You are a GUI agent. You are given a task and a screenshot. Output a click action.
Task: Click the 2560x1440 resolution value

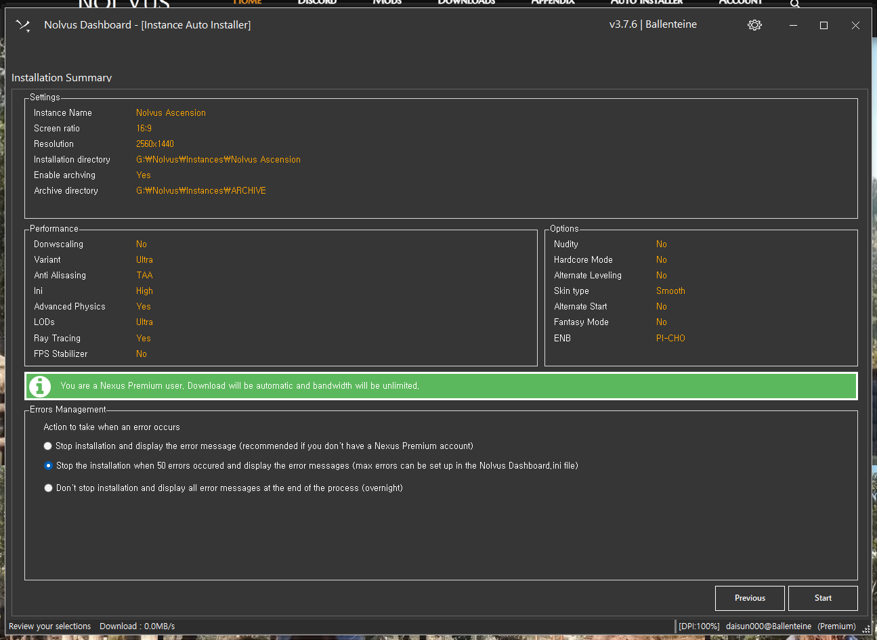(x=155, y=144)
